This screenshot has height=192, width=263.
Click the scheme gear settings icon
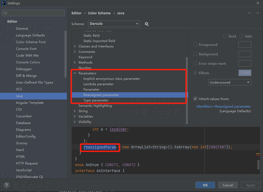click(146, 24)
